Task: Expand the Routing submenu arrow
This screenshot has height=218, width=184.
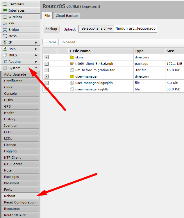Action: (x=36, y=62)
